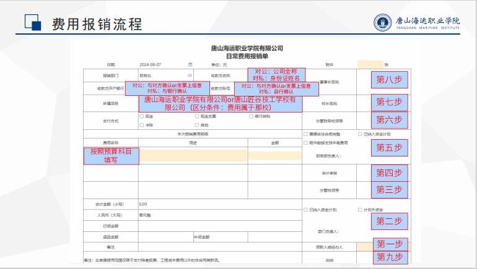The image size is (477, 269).
Task: Open the calendar picker beside the date
Action: [x=190, y=65]
